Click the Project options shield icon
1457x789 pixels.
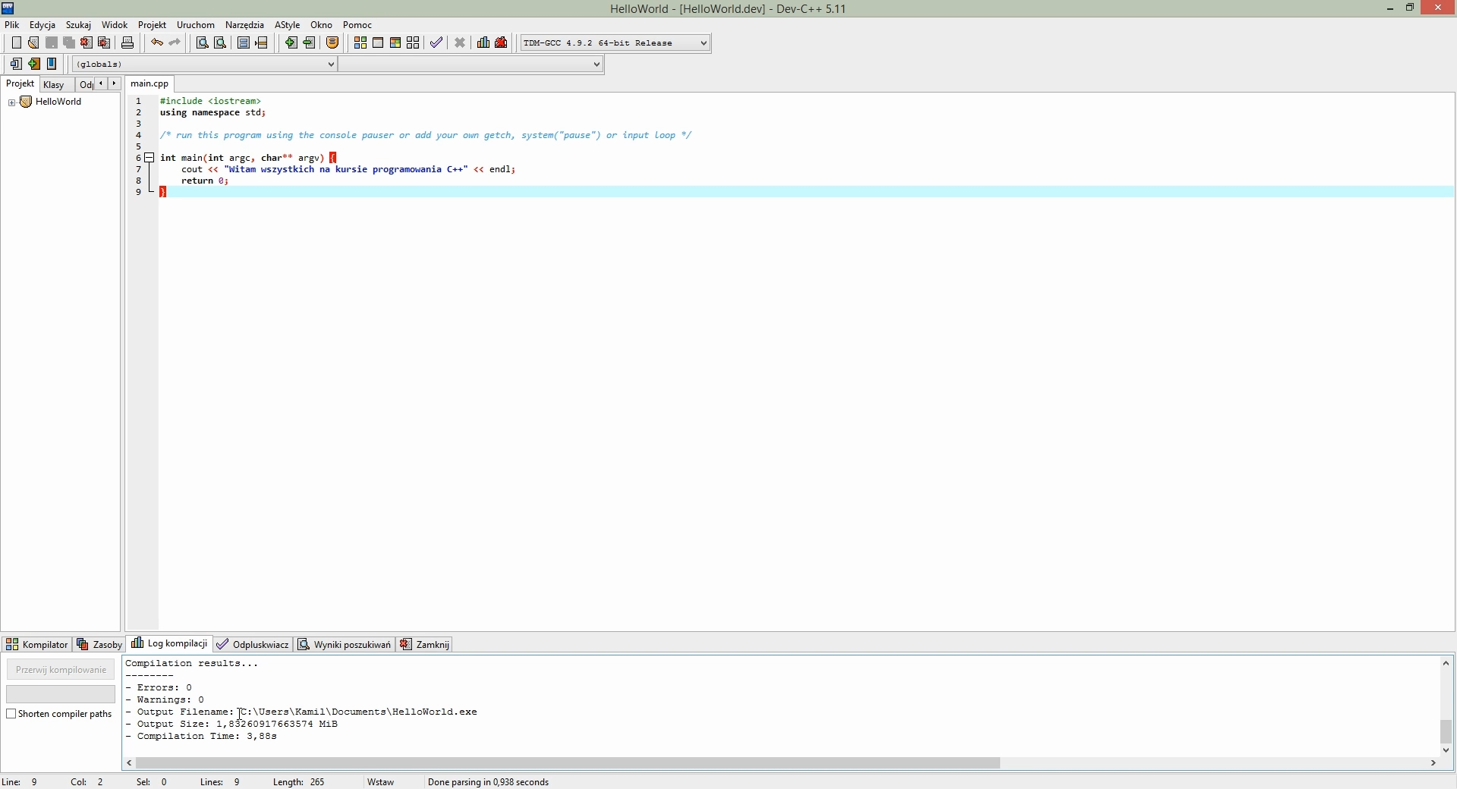(x=332, y=43)
